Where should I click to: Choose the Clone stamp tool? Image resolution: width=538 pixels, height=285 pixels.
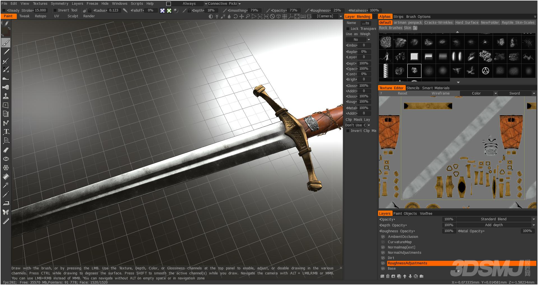click(x=6, y=96)
